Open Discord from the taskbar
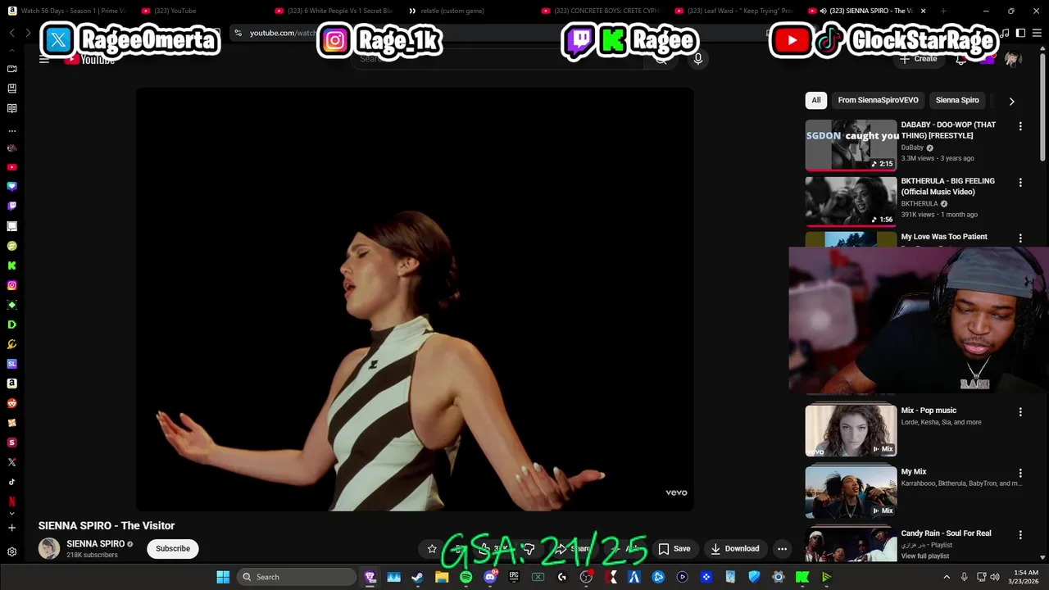 [x=490, y=577]
